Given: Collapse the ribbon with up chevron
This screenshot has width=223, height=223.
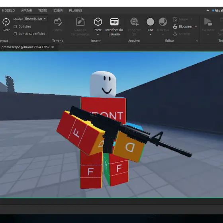Looking at the screenshot, I should (207, 10).
